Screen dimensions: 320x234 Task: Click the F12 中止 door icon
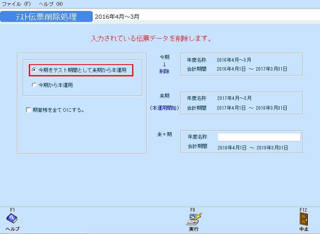[x=304, y=219]
